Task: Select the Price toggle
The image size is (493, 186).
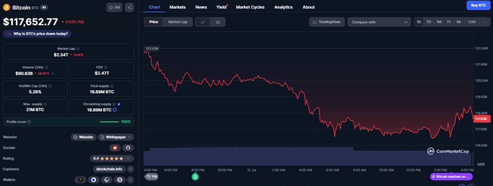Action: click(154, 22)
